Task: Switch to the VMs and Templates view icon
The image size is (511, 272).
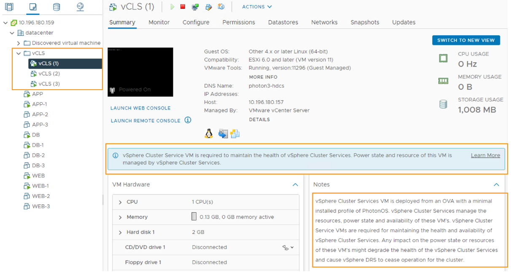Action: click(x=33, y=7)
